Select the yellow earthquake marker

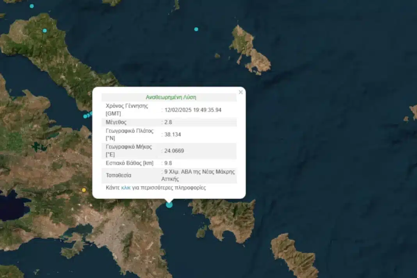pos(84,190)
